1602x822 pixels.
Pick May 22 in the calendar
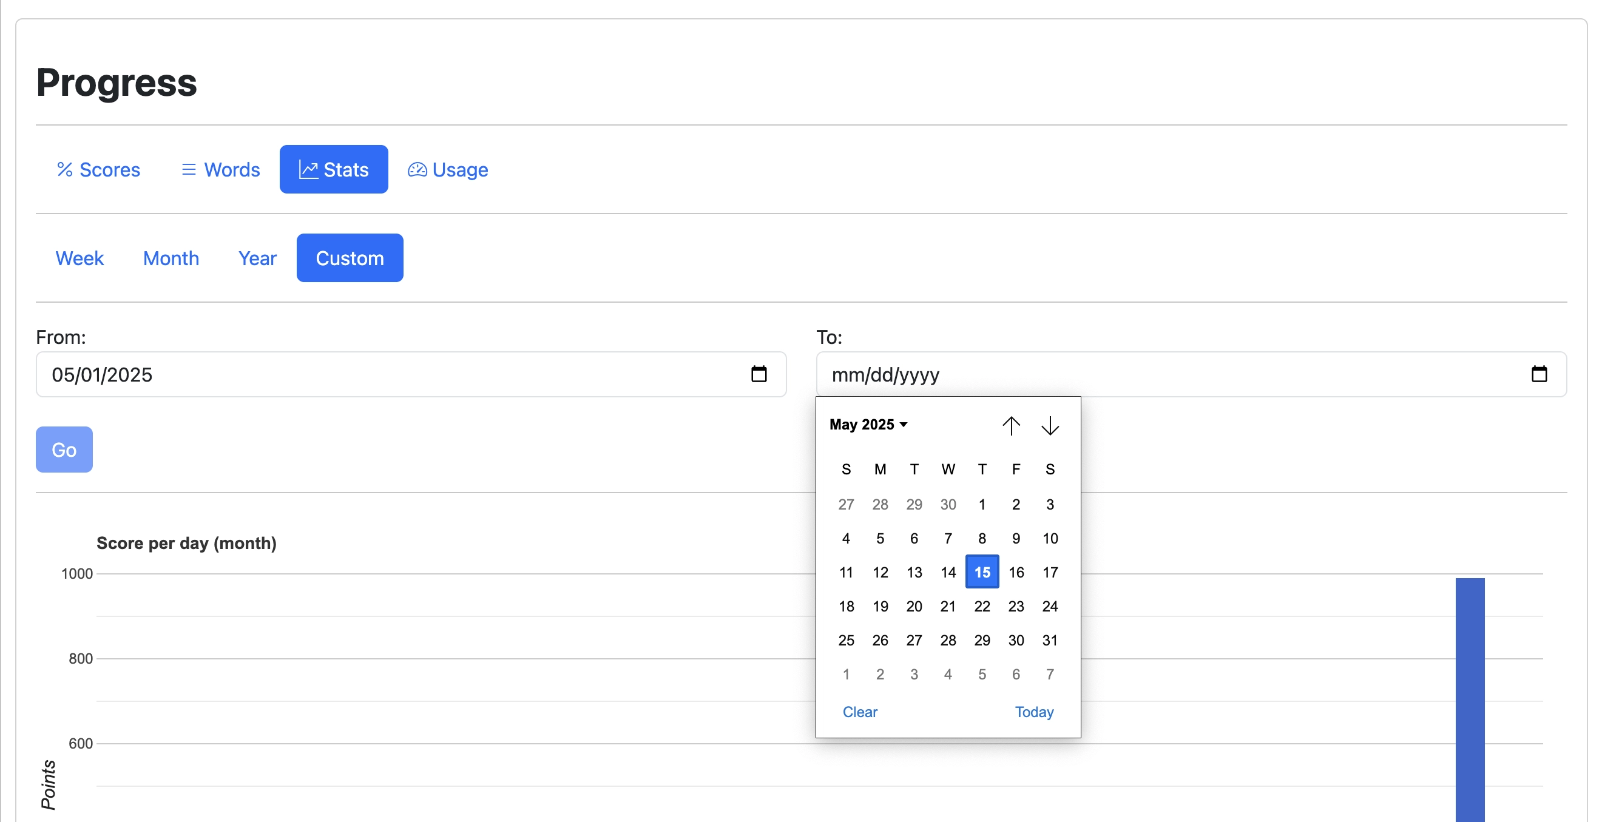982,606
